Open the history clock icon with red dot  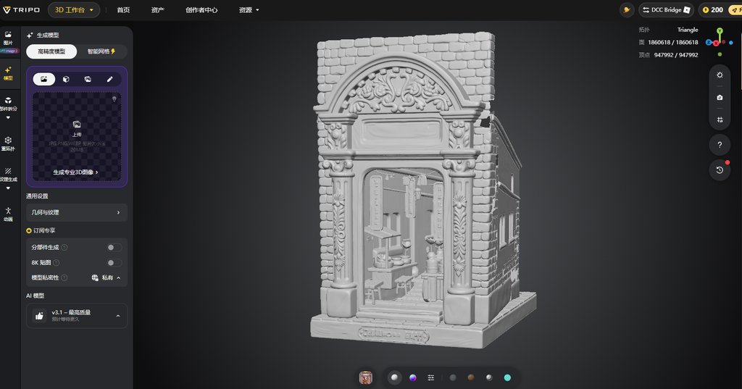pos(720,170)
